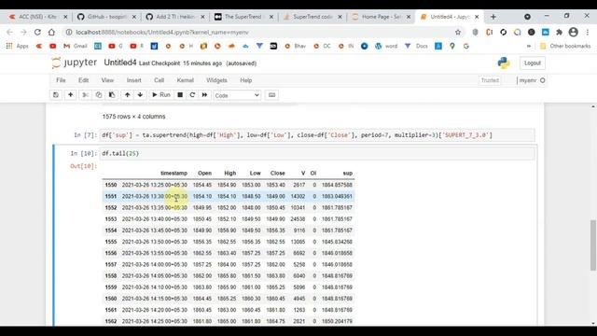The height and width of the screenshot is (336, 597).
Task: Open cell type Code dropdown
Action: (x=237, y=95)
